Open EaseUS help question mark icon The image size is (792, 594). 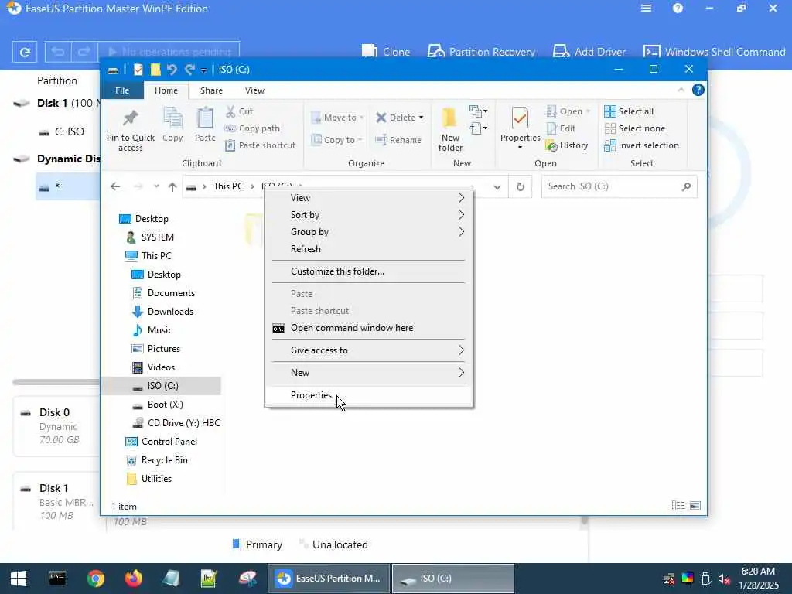(678, 8)
